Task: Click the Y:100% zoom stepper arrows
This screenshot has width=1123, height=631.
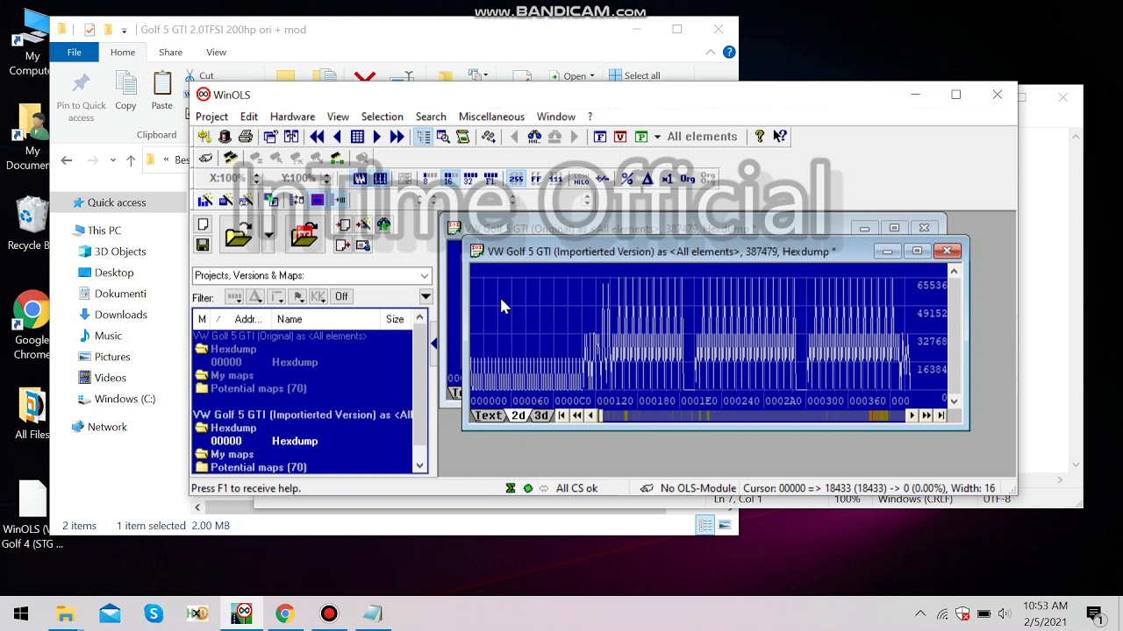Action: coord(326,179)
